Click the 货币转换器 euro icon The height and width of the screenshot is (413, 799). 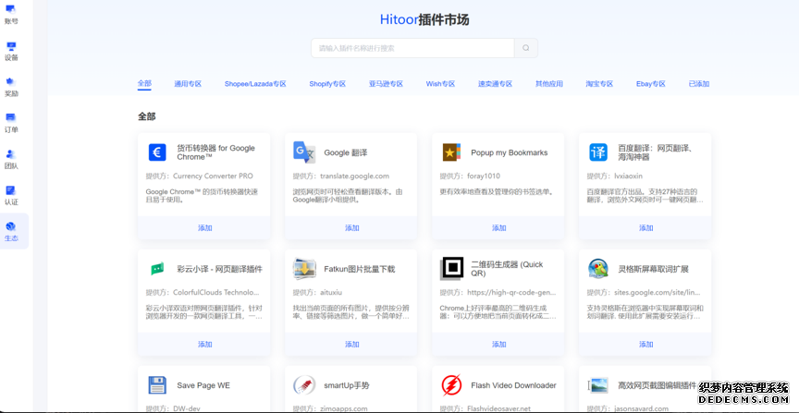pos(157,152)
